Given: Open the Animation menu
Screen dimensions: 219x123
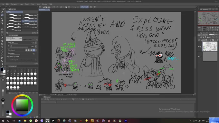Looking at the screenshot, I should (x=14, y=4).
